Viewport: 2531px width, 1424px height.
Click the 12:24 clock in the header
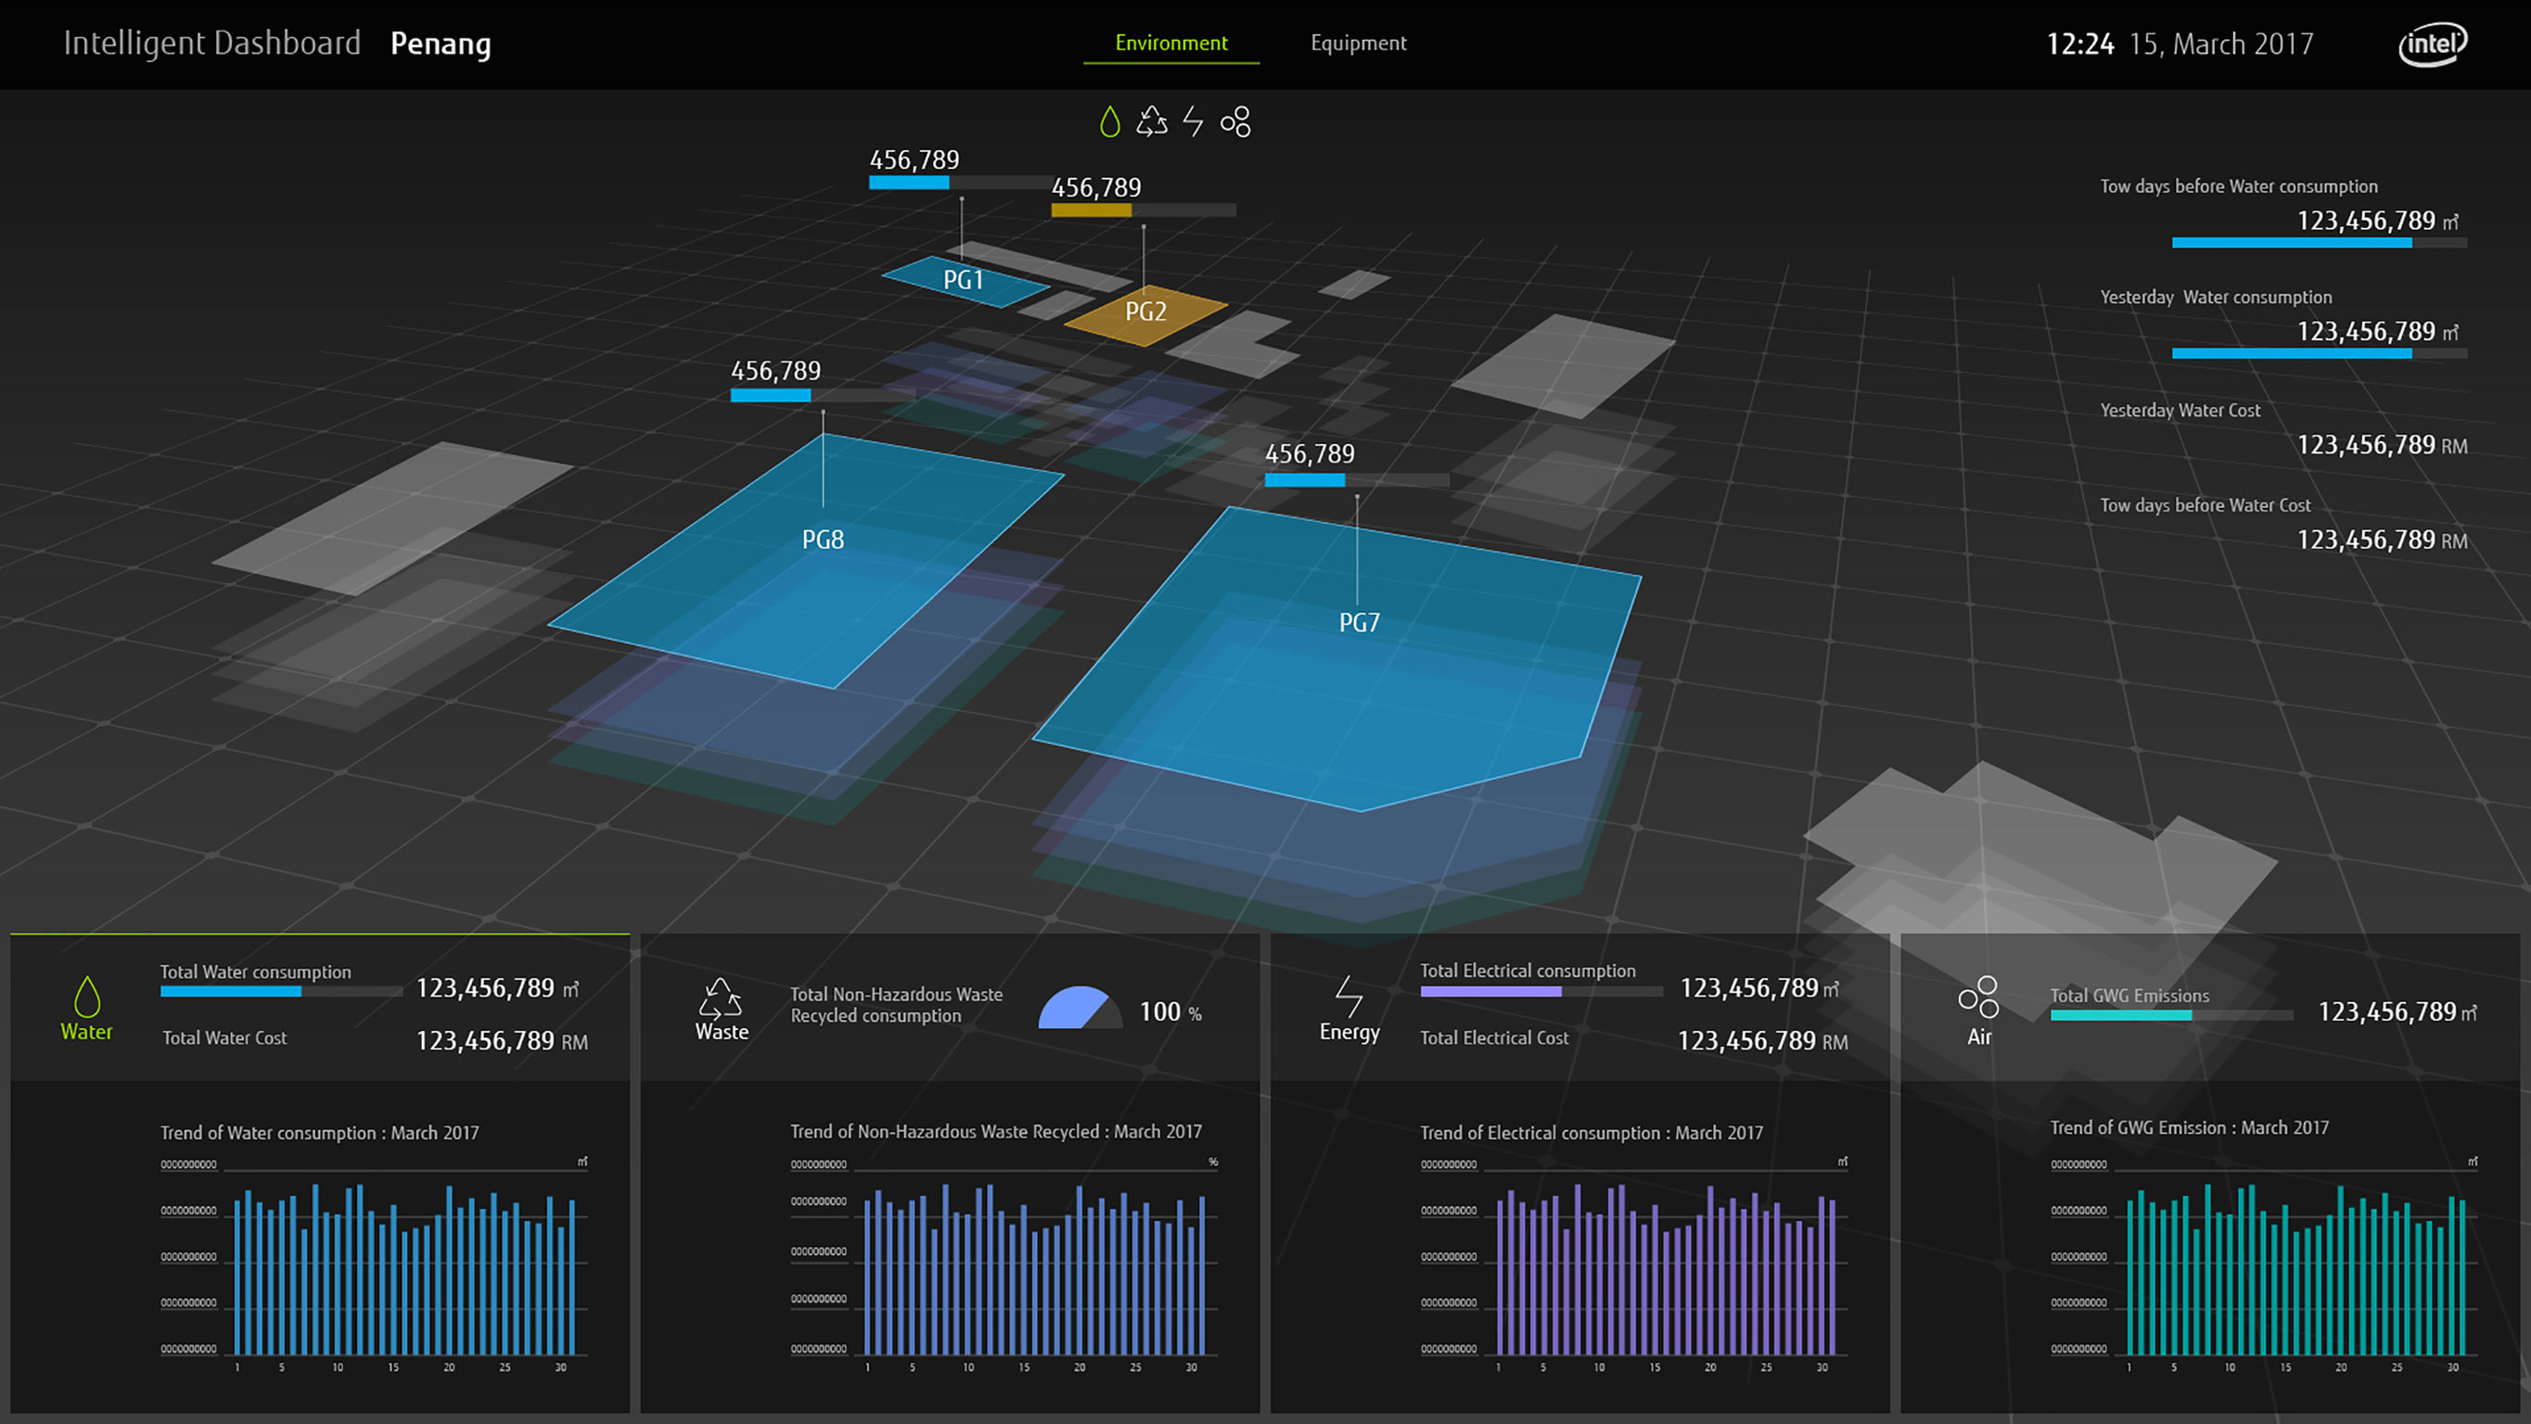2079,44
